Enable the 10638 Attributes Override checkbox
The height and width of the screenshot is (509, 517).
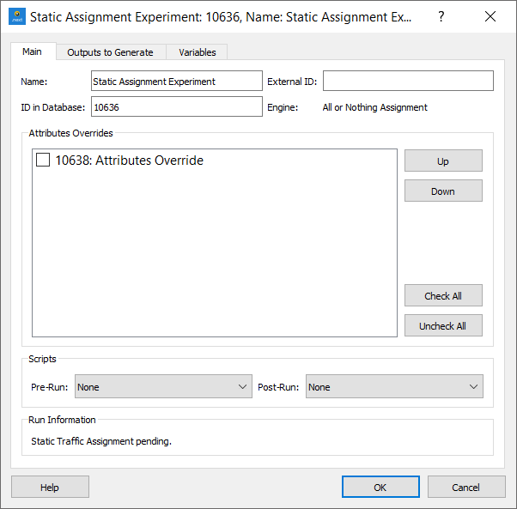[x=43, y=160]
